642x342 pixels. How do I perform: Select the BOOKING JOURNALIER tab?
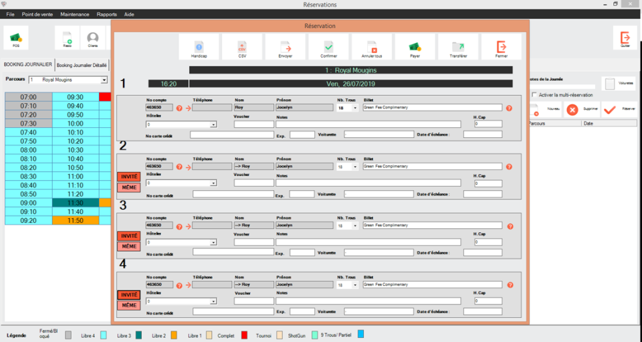pos(28,65)
